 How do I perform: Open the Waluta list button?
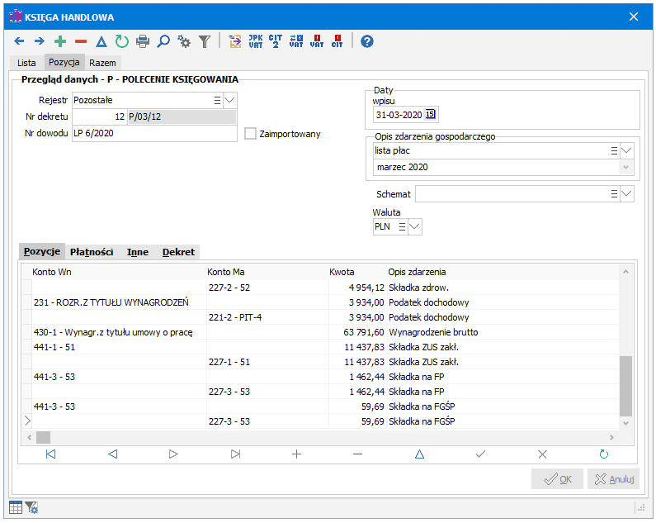[x=402, y=226]
